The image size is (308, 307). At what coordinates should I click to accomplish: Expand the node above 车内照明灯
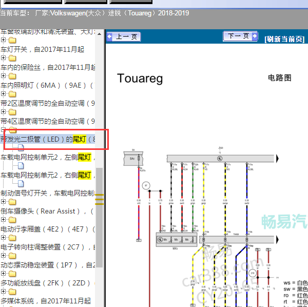pos(3,75)
